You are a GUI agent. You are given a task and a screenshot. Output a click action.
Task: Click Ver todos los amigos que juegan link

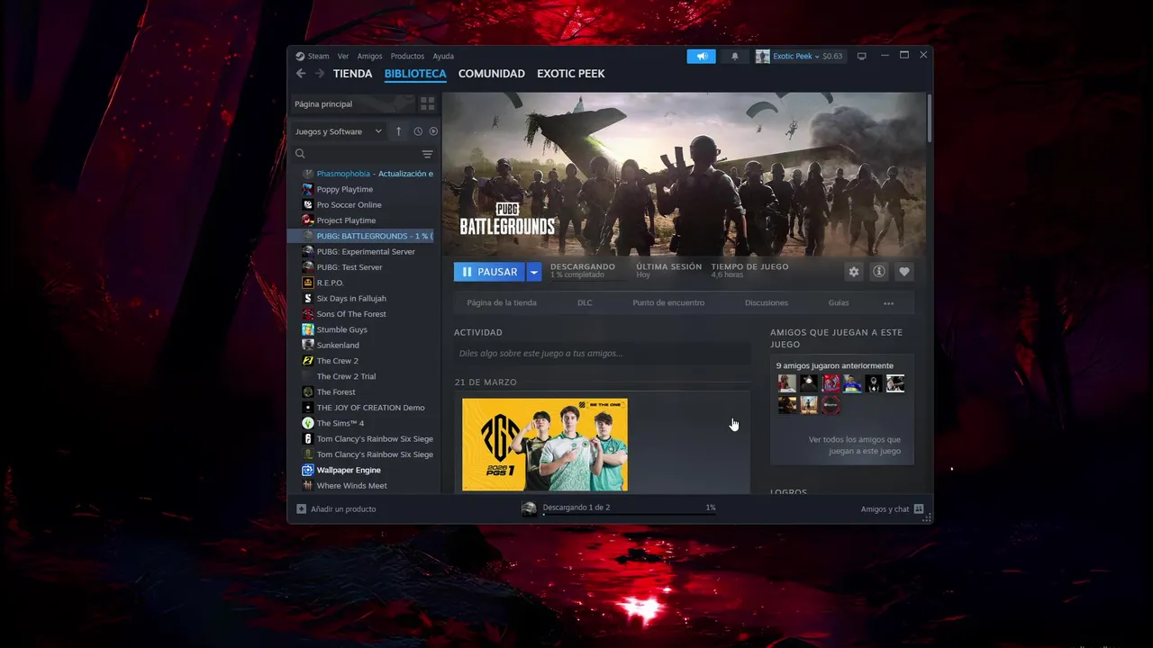854,445
